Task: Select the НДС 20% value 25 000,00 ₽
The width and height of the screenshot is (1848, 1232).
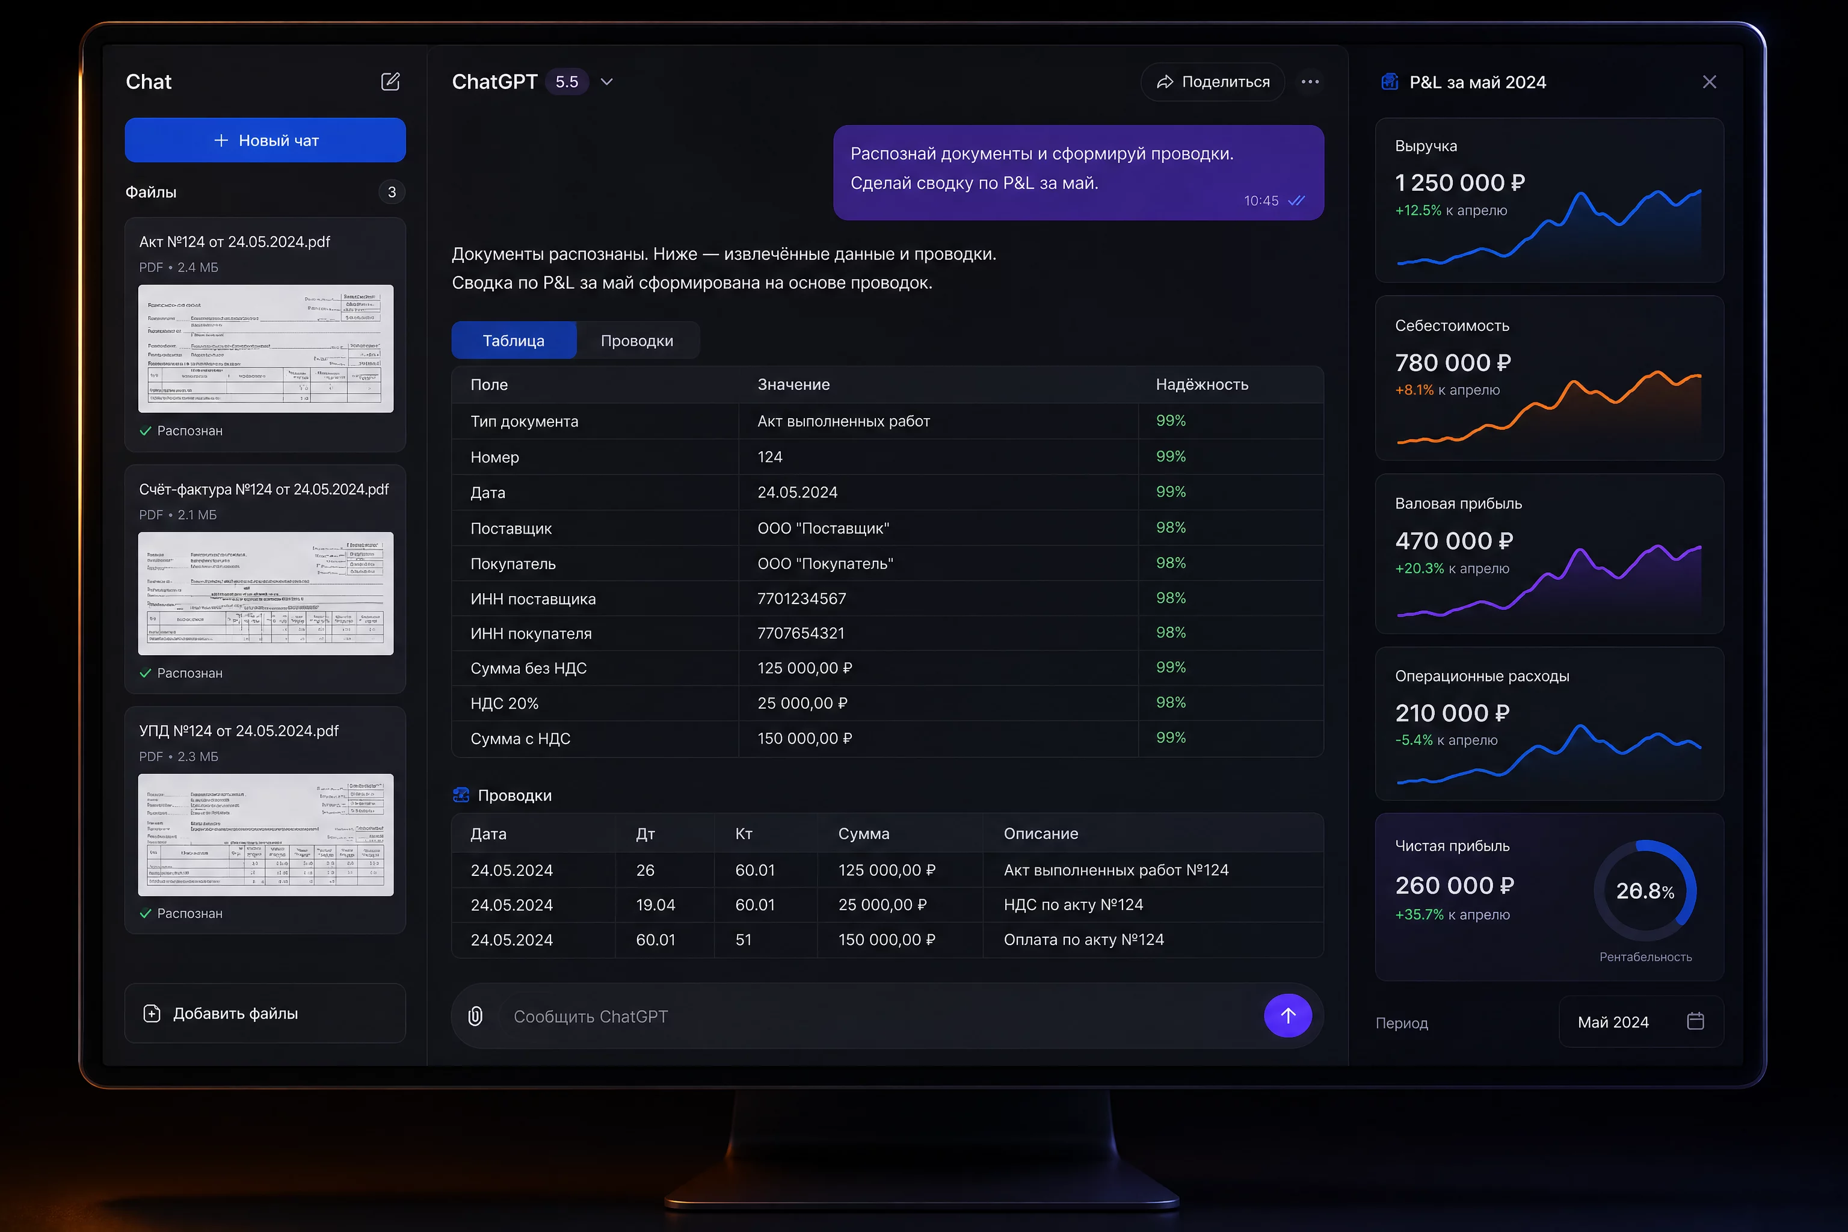Action: point(802,703)
